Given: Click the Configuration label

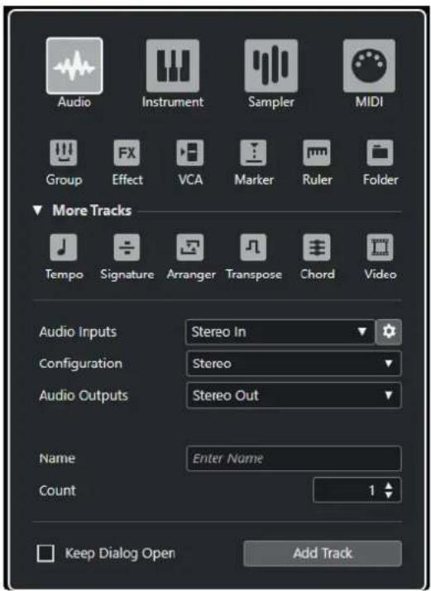Looking at the screenshot, I should [x=80, y=364].
